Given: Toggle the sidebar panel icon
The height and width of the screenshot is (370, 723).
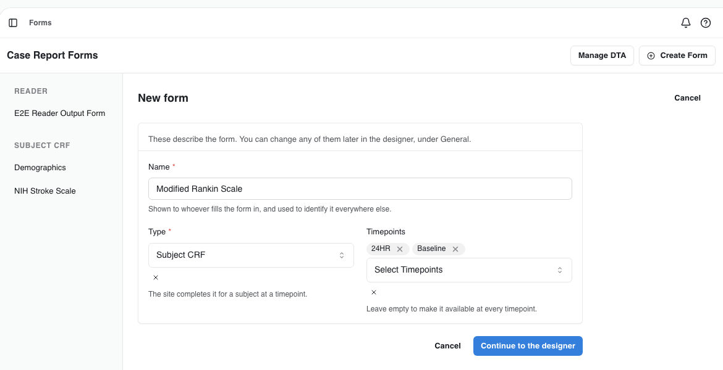Looking at the screenshot, I should pos(13,23).
